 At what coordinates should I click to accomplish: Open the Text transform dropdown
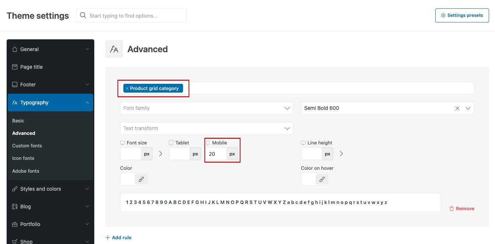coord(207,128)
